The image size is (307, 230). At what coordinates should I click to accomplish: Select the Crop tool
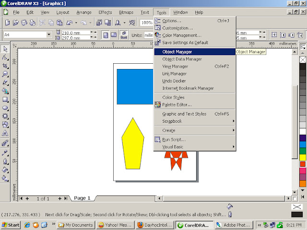click(5, 66)
